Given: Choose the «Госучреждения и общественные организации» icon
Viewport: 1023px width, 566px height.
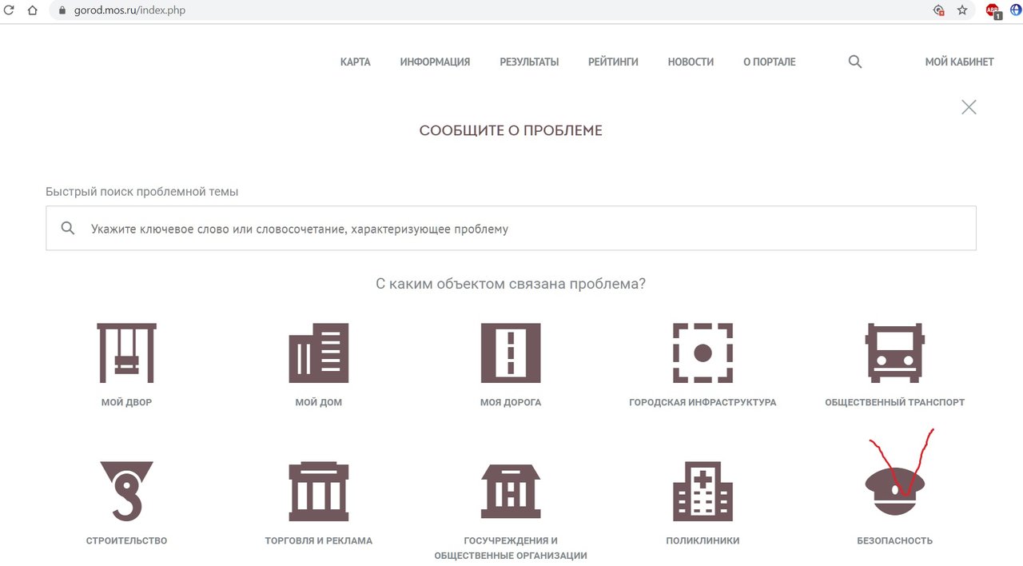Looking at the screenshot, I should [x=510, y=490].
